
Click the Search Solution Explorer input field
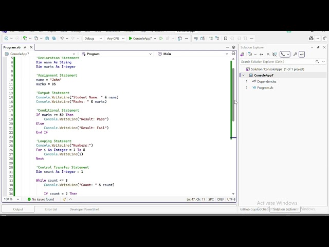tap(277, 62)
